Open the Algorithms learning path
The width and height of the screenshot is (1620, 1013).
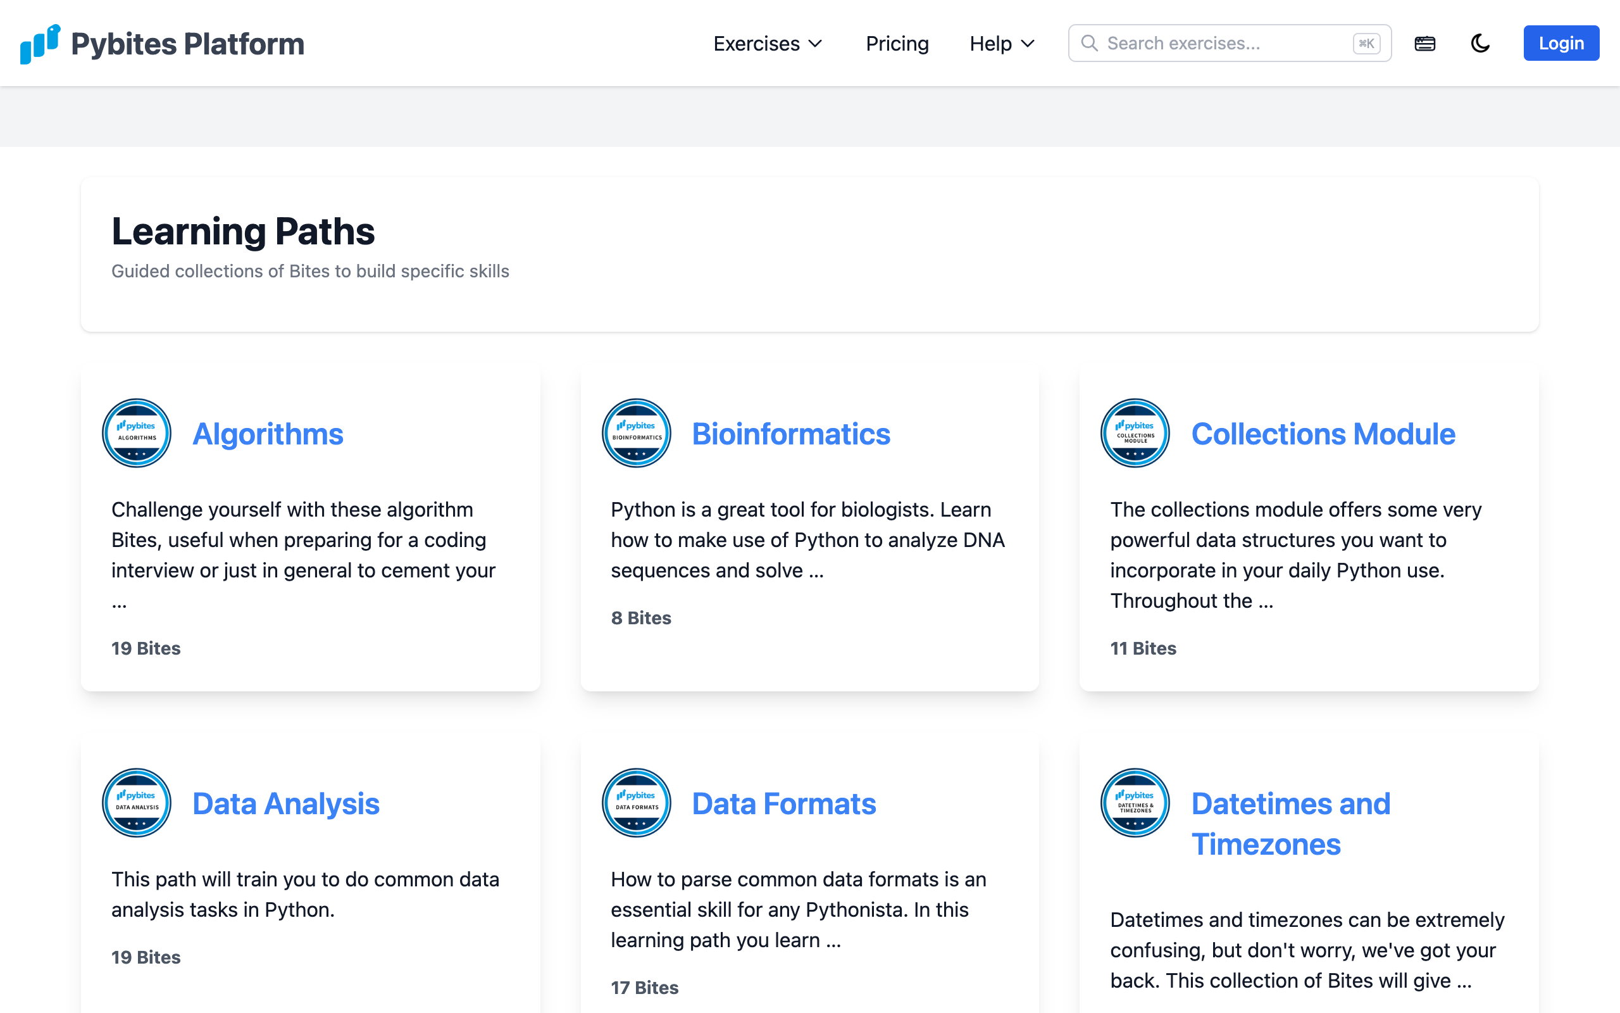pos(267,433)
